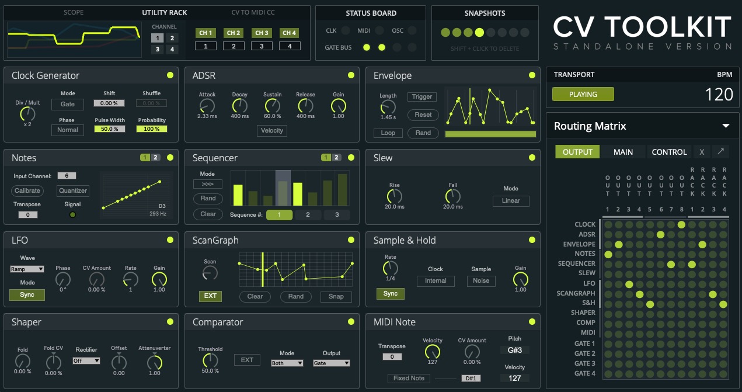Open the Comparator Output Gate dropdown
This screenshot has width=742, height=392.
click(x=331, y=363)
